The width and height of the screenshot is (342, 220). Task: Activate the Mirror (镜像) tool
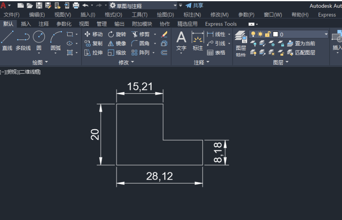pyautogui.click(x=117, y=43)
